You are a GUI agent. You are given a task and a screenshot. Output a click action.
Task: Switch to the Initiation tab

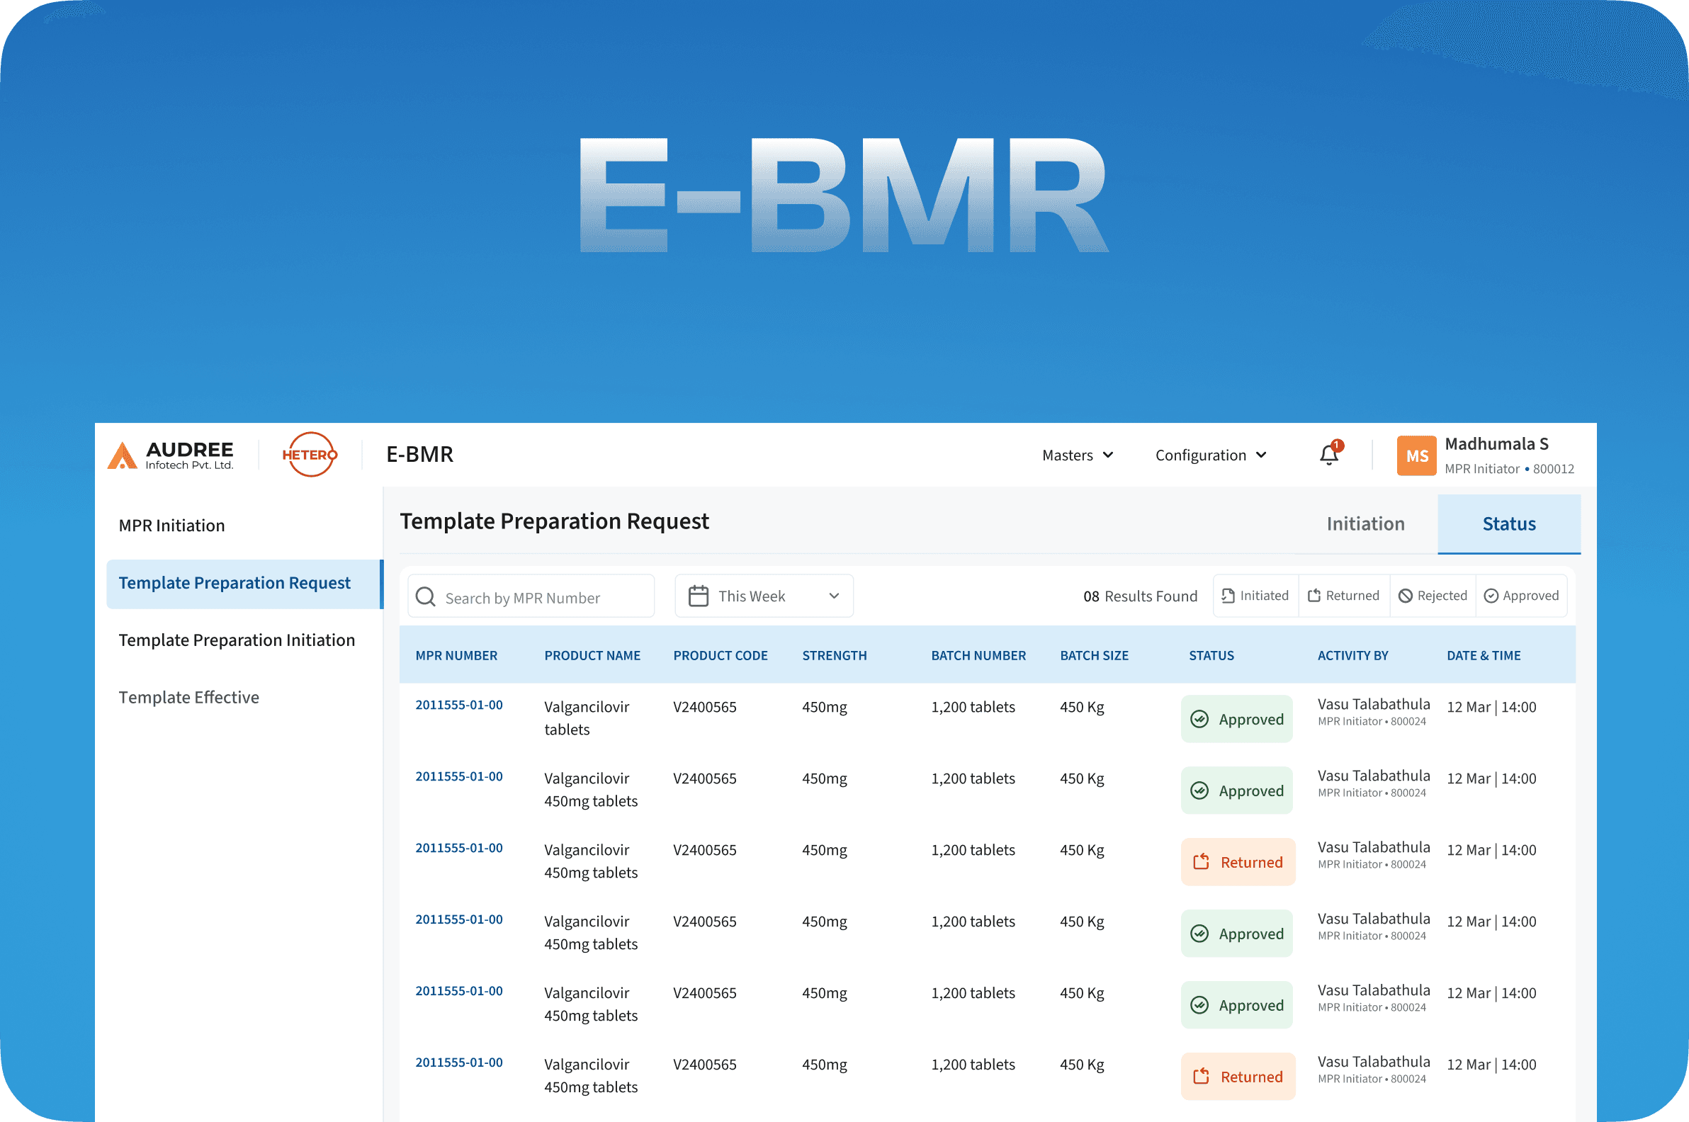click(1365, 523)
